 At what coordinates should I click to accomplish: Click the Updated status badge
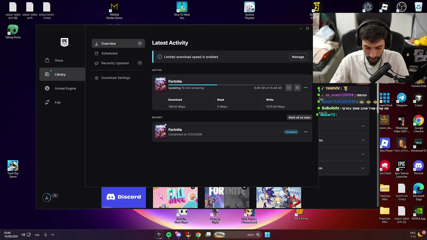pos(291,132)
